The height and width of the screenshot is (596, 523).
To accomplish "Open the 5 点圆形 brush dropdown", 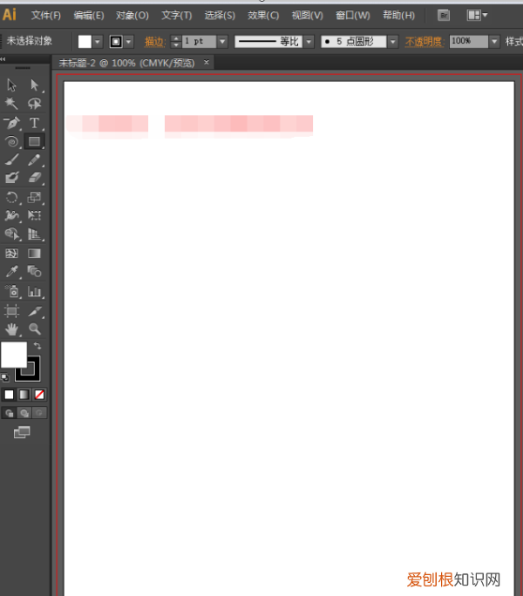I will tap(392, 41).
